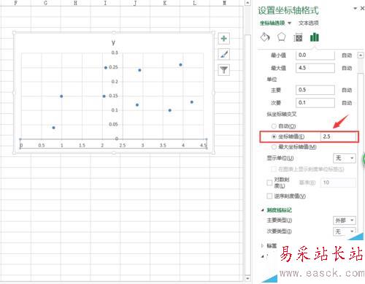Click the 纵坐标轴交叉 heading text

click(x=282, y=114)
